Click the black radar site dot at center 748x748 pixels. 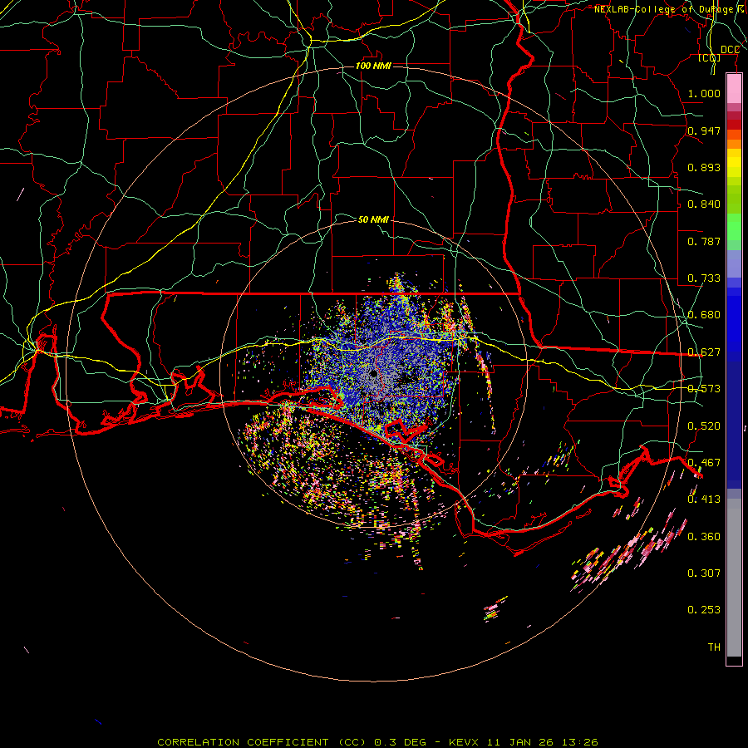pyautogui.click(x=373, y=374)
